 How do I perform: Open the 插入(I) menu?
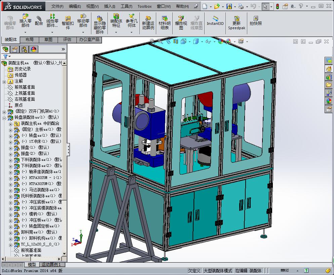point(110,6)
